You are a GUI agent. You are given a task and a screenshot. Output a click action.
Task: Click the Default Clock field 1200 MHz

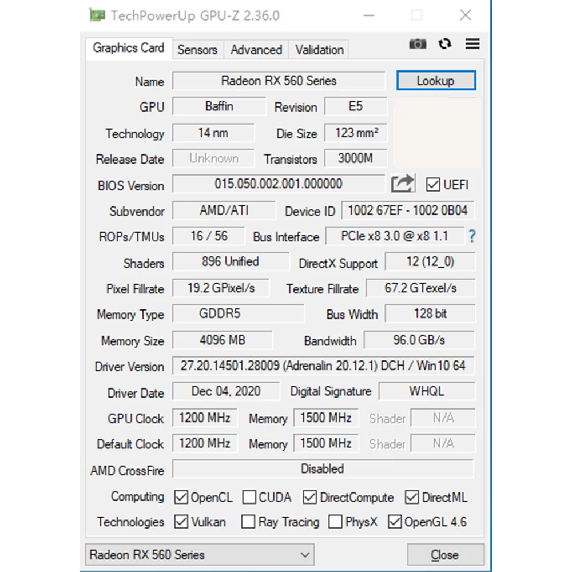(205, 443)
